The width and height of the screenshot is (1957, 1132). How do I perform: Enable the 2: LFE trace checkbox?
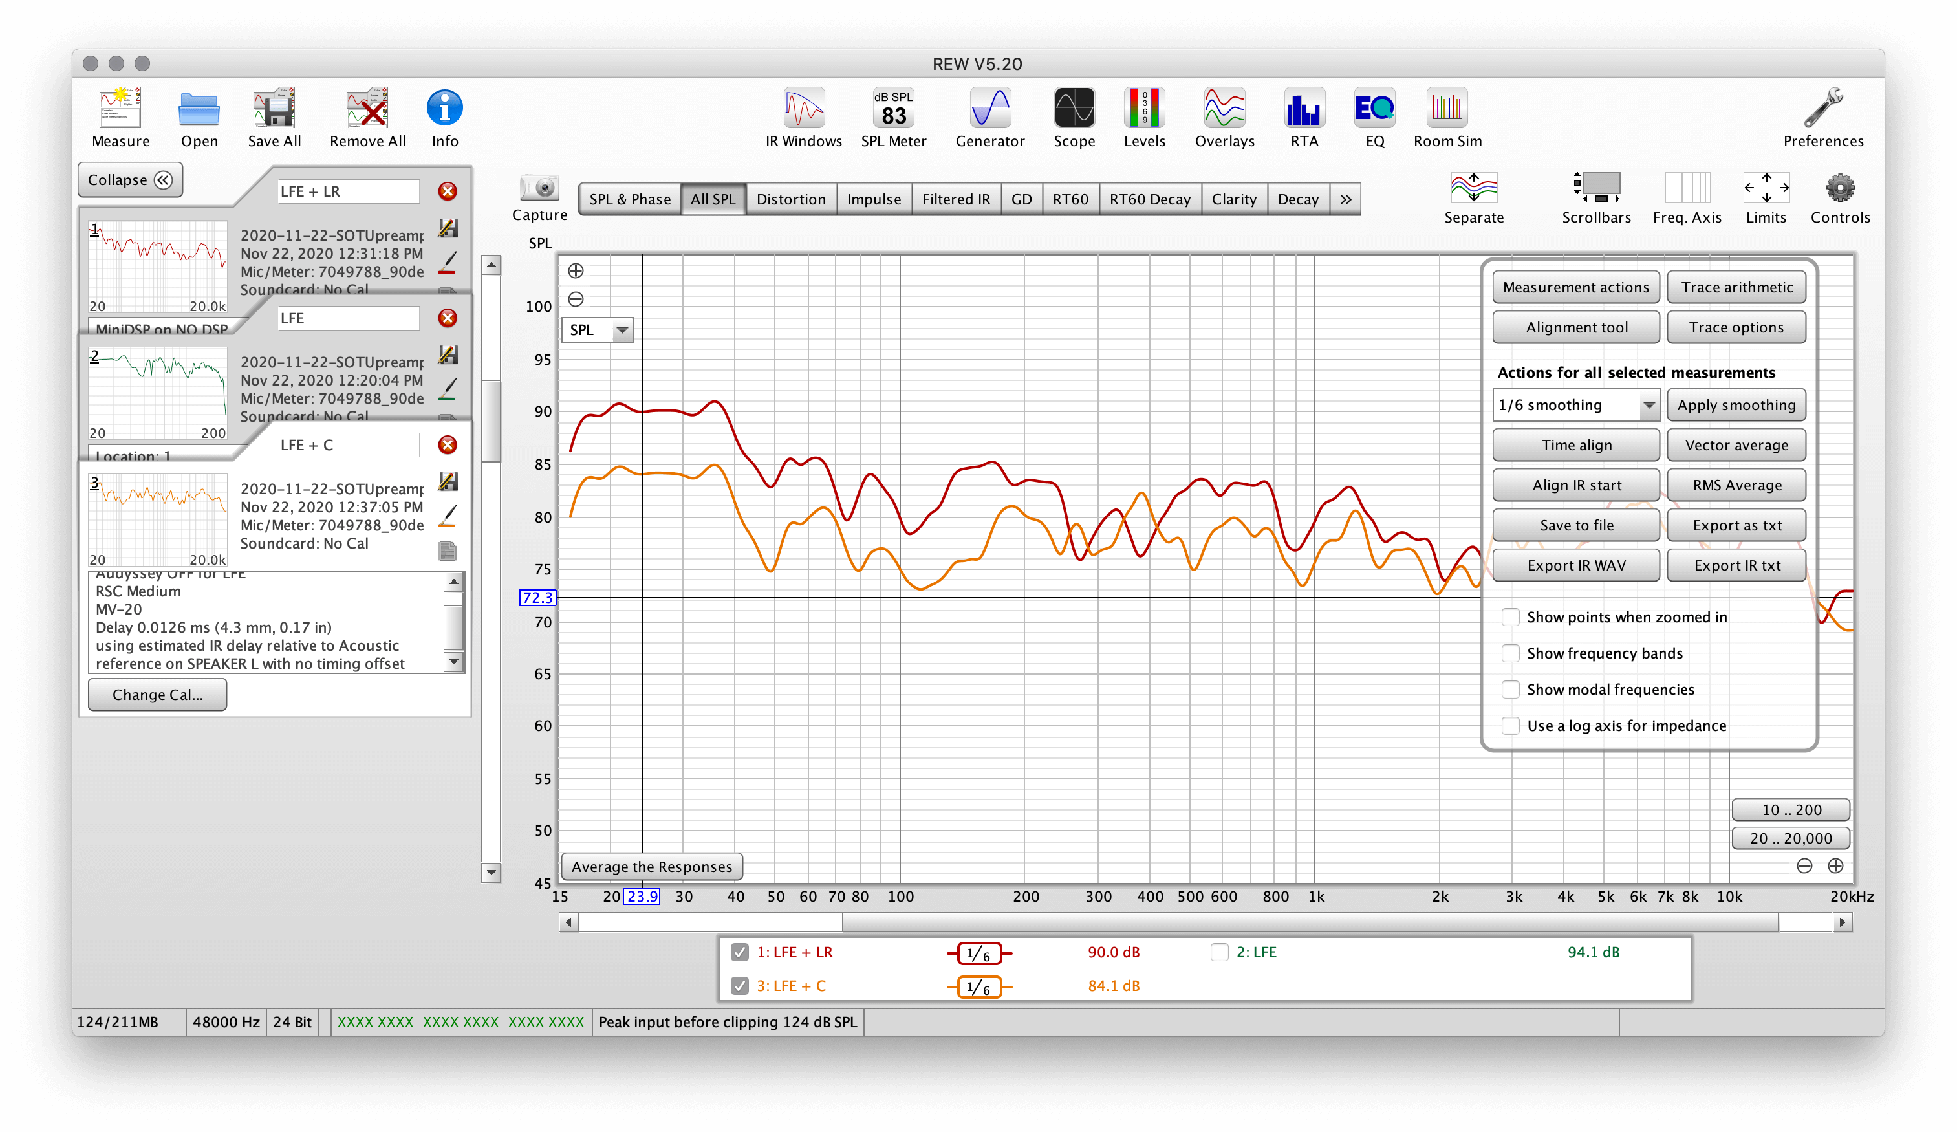[x=1219, y=952]
